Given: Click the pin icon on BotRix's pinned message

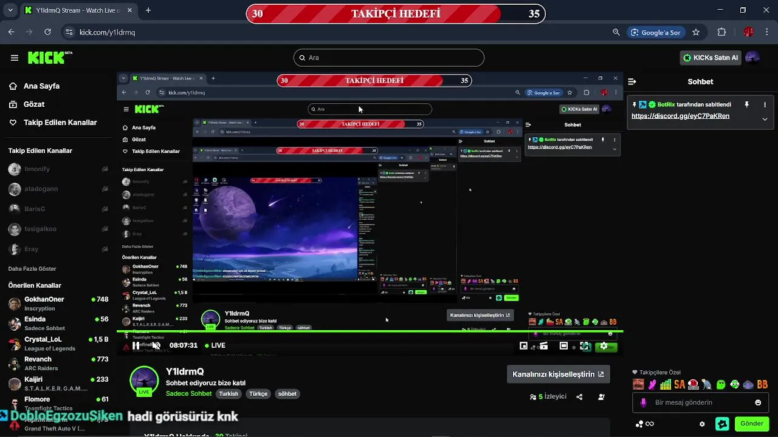Looking at the screenshot, I should click(x=747, y=104).
